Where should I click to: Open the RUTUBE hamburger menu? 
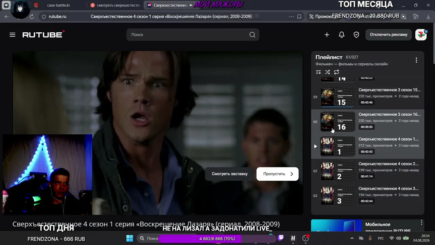pos(13,35)
